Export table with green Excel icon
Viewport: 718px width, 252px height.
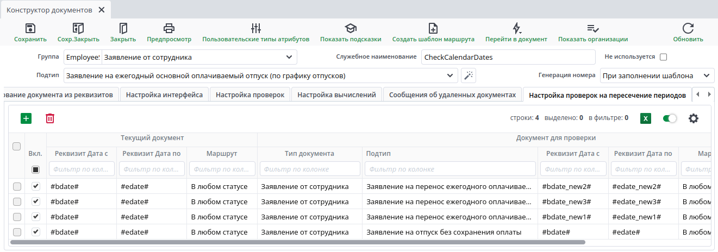point(646,118)
